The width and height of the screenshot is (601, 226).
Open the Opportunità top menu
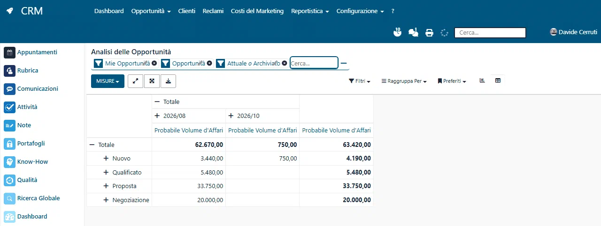[151, 11]
